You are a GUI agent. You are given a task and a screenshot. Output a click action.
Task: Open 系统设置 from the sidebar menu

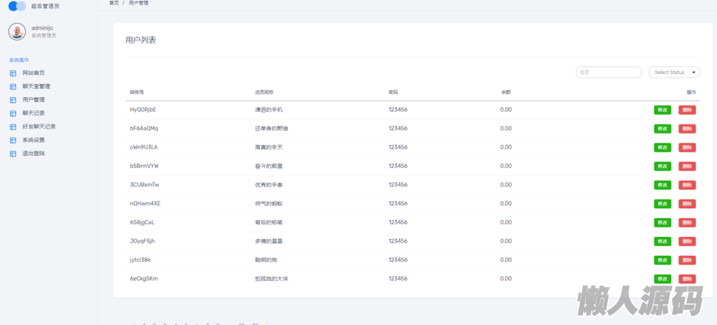click(x=34, y=140)
